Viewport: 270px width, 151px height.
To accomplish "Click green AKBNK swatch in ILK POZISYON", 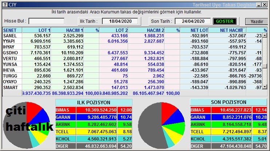I will pyautogui.click(x=65, y=124).
